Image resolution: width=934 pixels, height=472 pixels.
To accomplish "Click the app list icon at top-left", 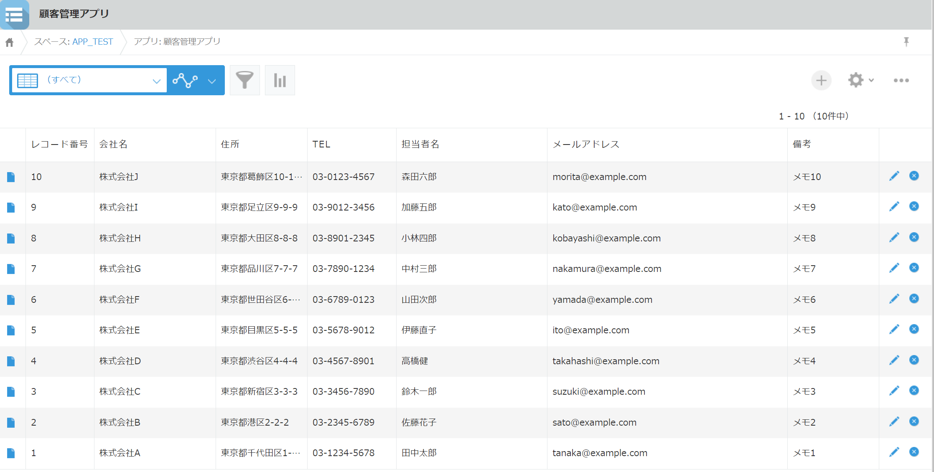I will [14, 15].
